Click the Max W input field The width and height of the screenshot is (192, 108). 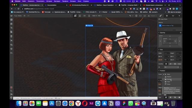tap(166, 60)
